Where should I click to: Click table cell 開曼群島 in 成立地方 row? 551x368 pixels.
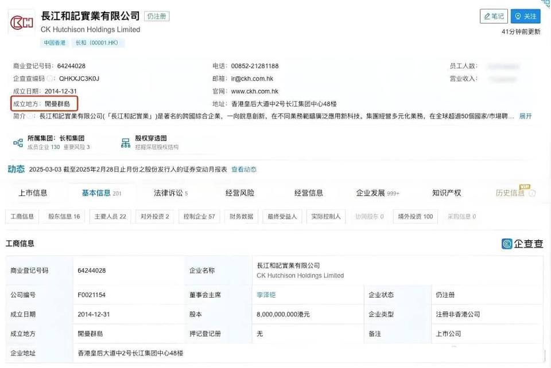90,334
